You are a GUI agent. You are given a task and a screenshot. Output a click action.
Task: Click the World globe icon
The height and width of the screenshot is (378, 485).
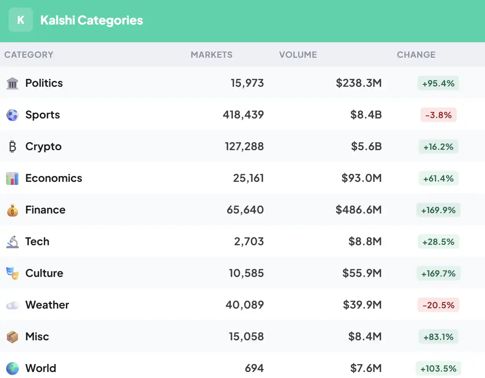point(12,368)
